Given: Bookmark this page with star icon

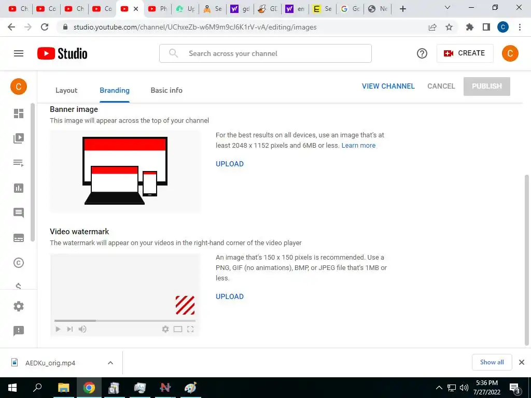Looking at the screenshot, I should point(449,27).
